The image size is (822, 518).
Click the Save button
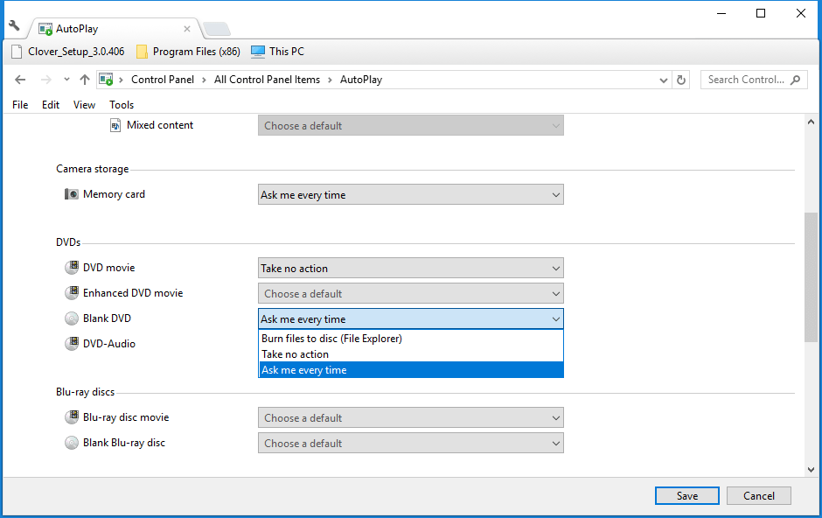click(x=686, y=496)
